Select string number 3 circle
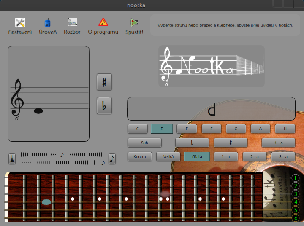The width and height of the screenshot is (304, 226). click(x=296, y=194)
